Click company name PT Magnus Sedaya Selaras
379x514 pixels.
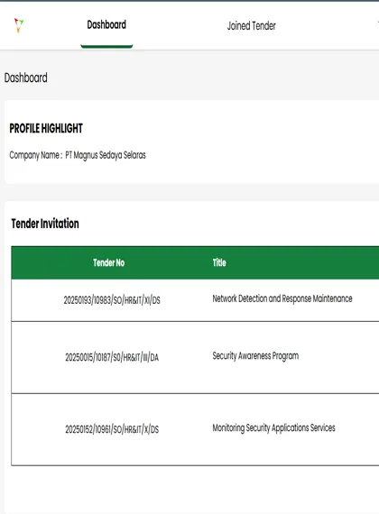pos(106,155)
